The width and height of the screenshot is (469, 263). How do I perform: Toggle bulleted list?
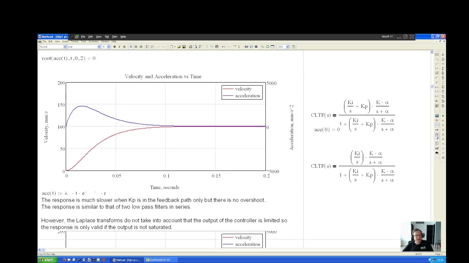(x=147, y=46)
